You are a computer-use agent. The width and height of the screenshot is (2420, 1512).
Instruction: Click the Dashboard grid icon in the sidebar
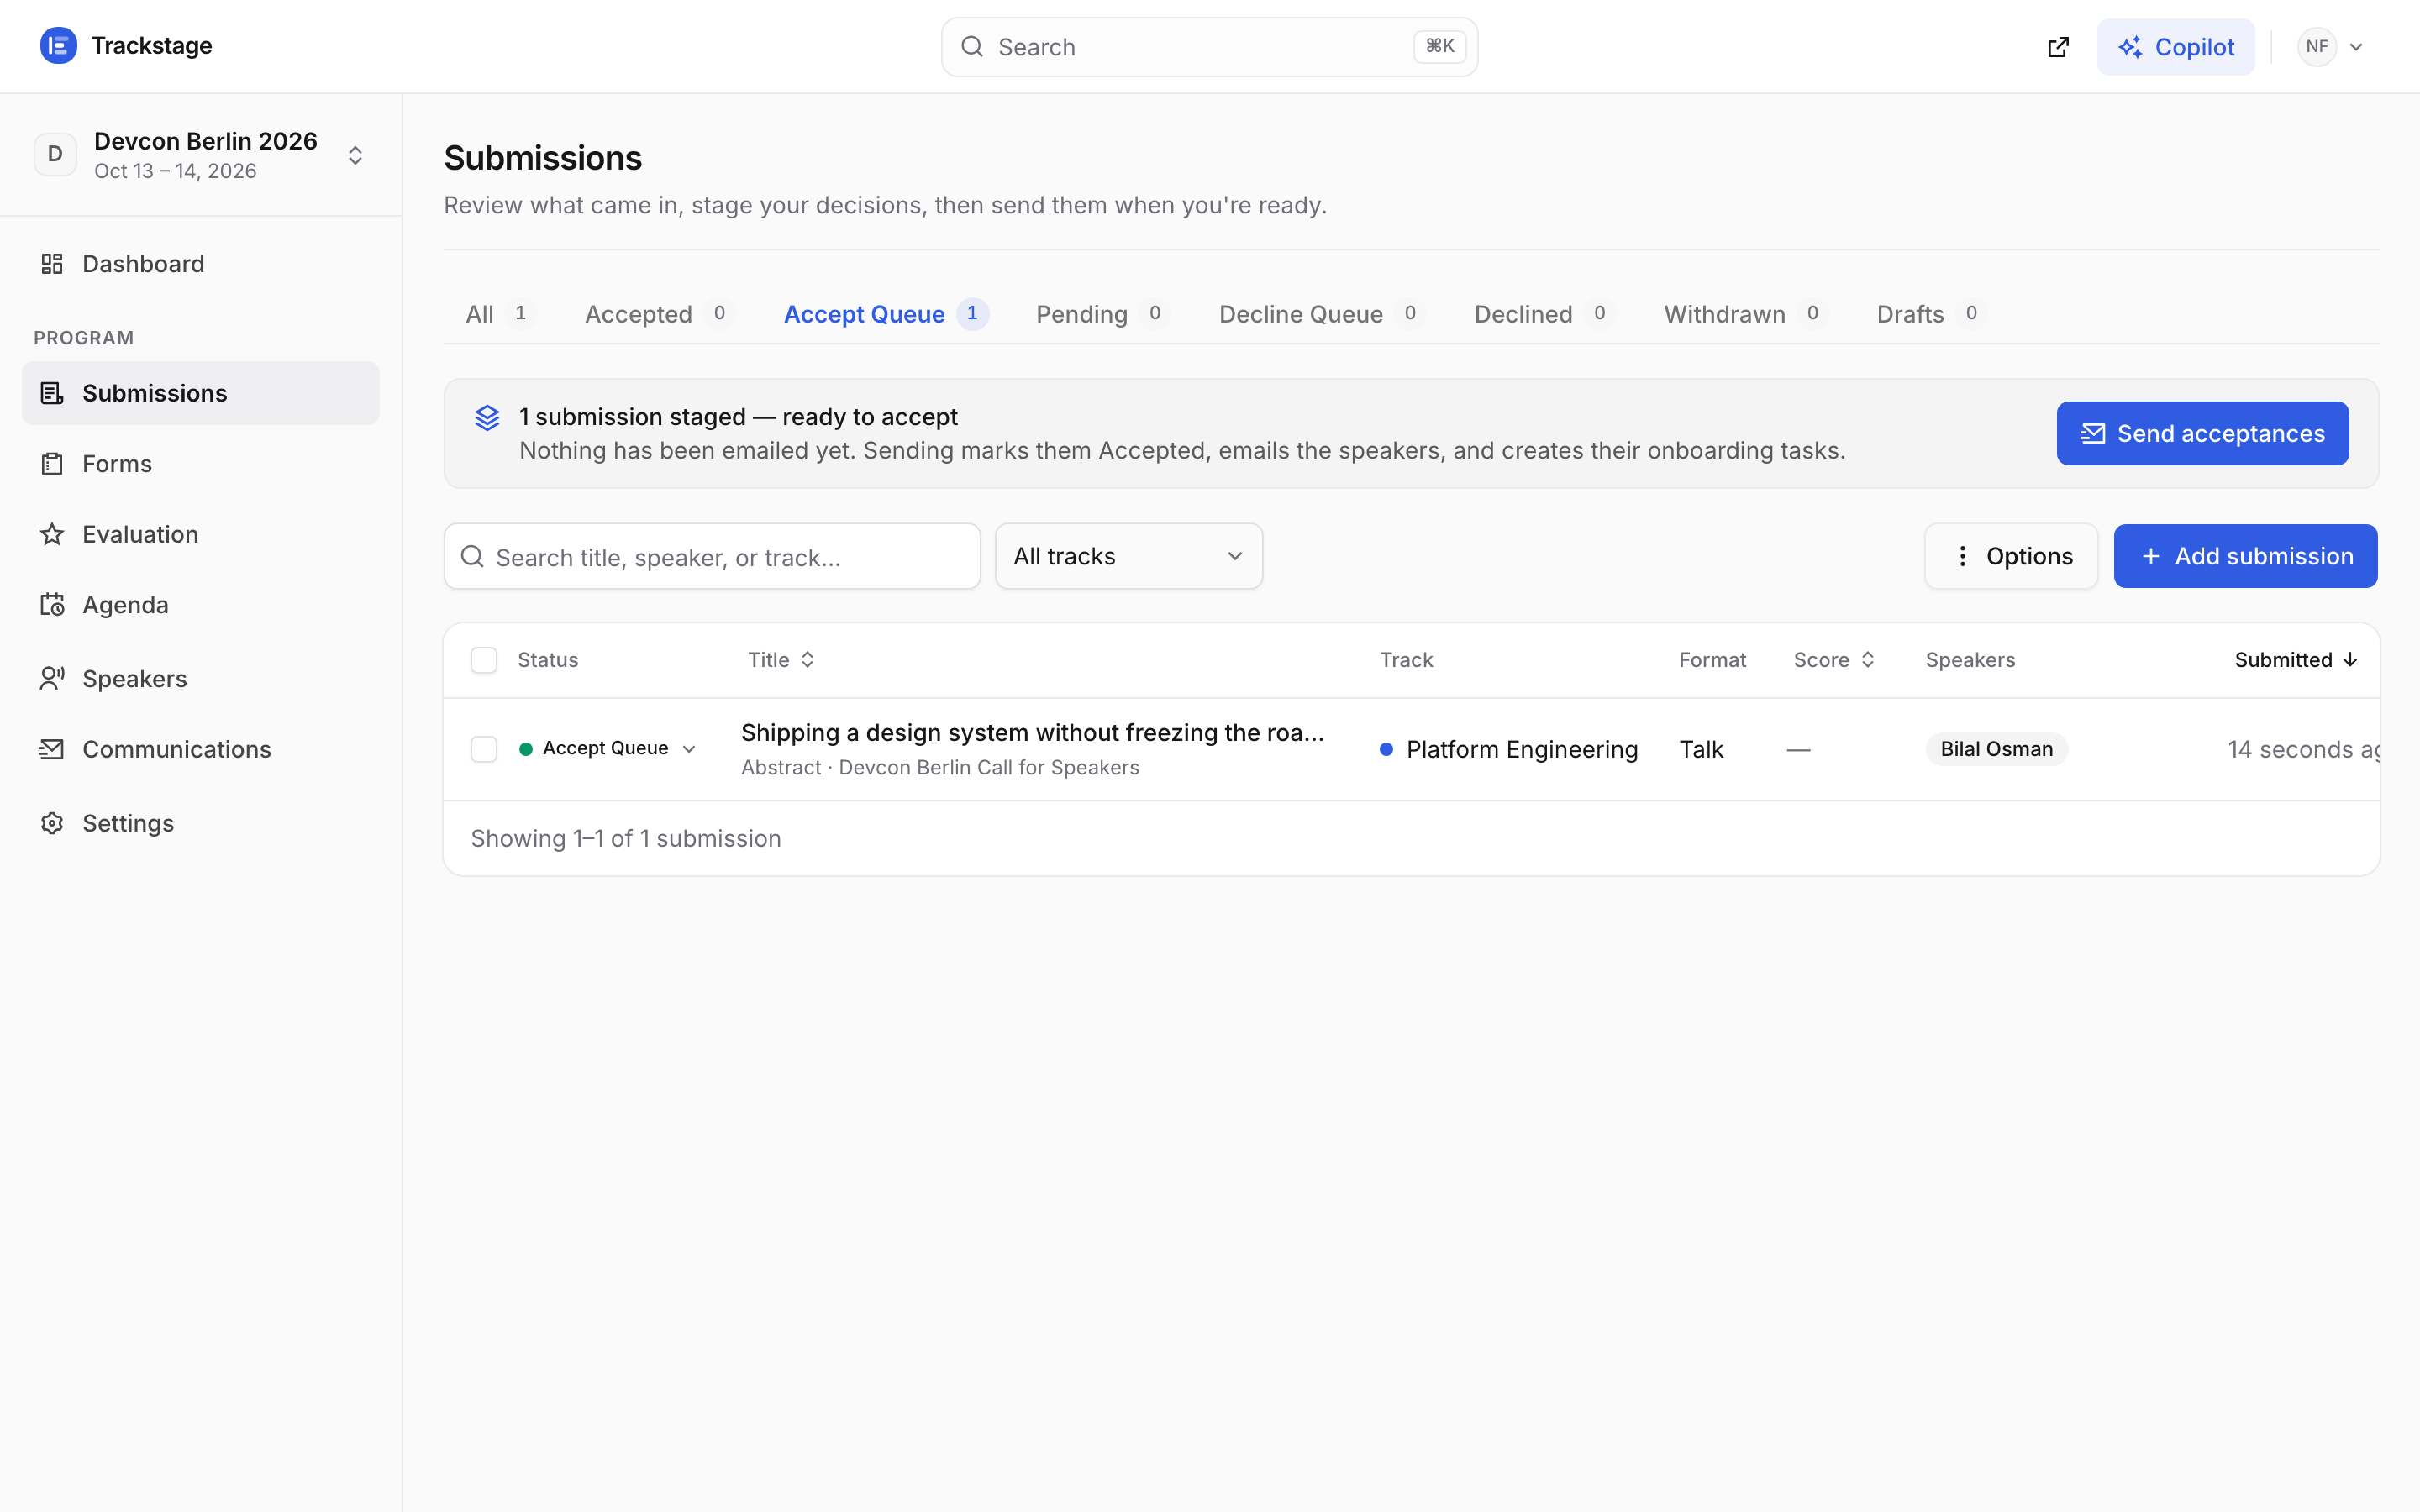pos(52,264)
